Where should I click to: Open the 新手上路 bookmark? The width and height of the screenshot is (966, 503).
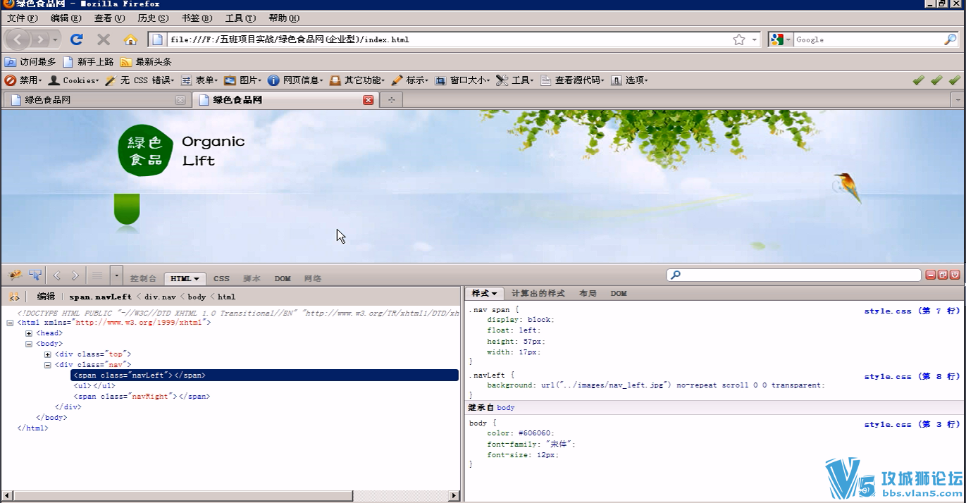pyautogui.click(x=88, y=62)
